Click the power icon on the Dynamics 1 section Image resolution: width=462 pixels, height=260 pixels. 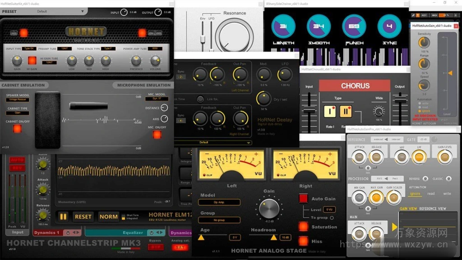[67, 233]
